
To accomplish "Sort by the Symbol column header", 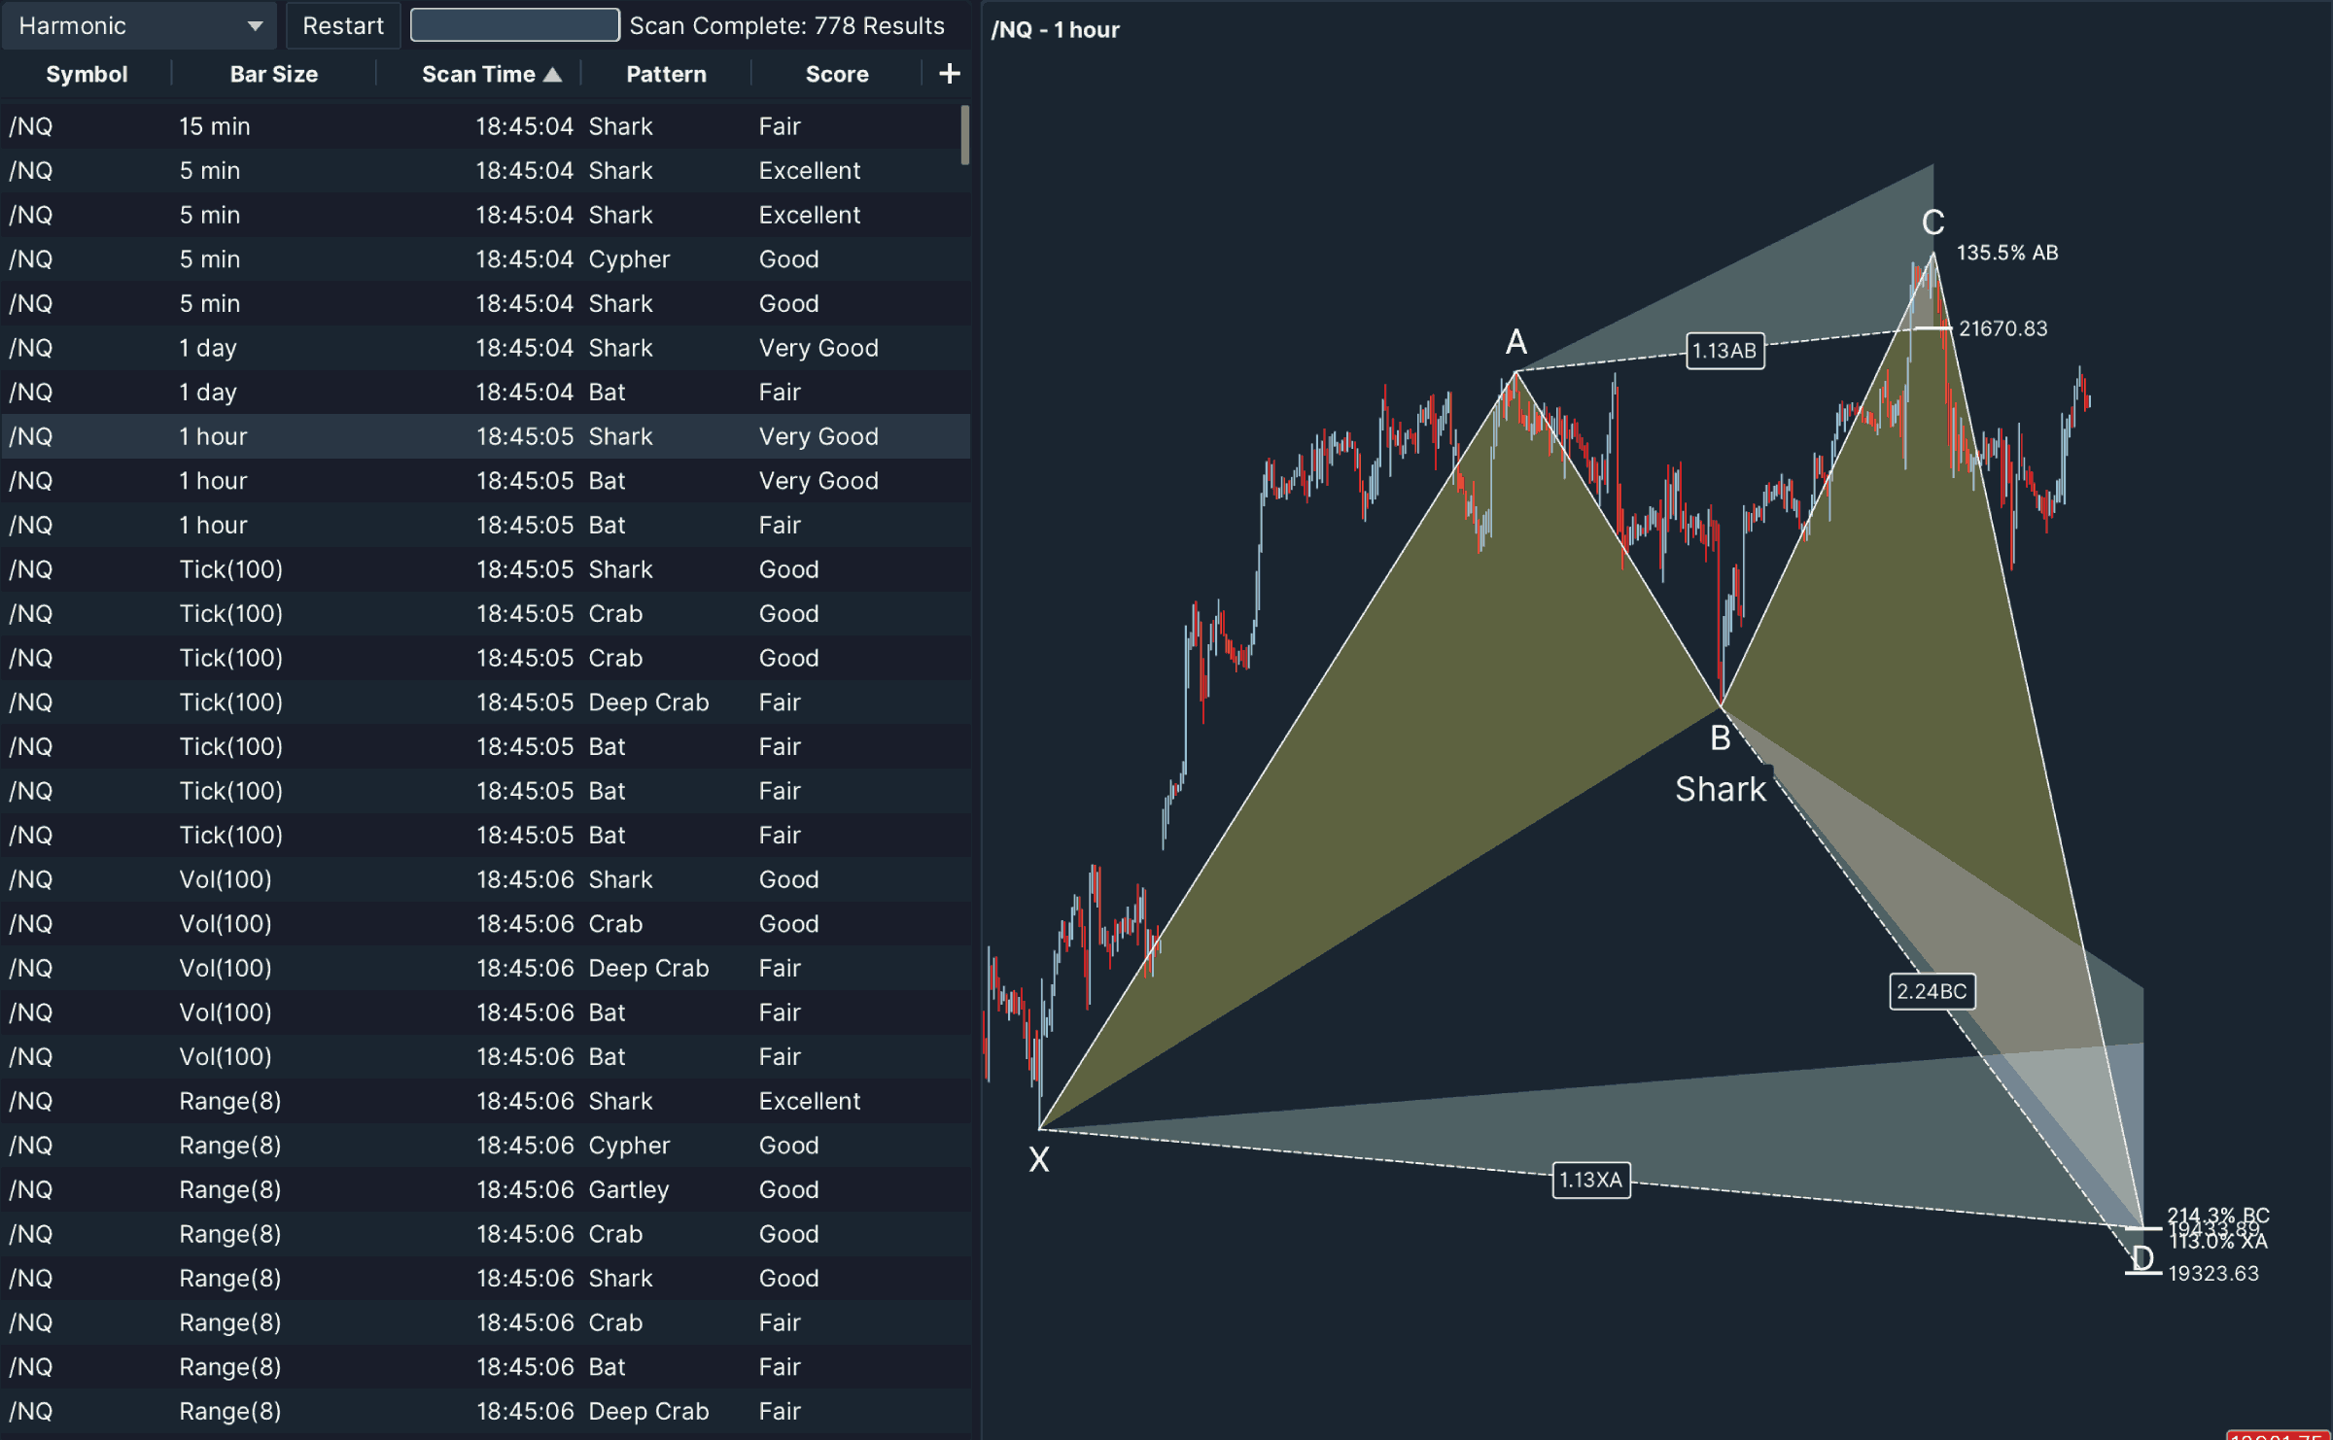I will click(x=87, y=75).
